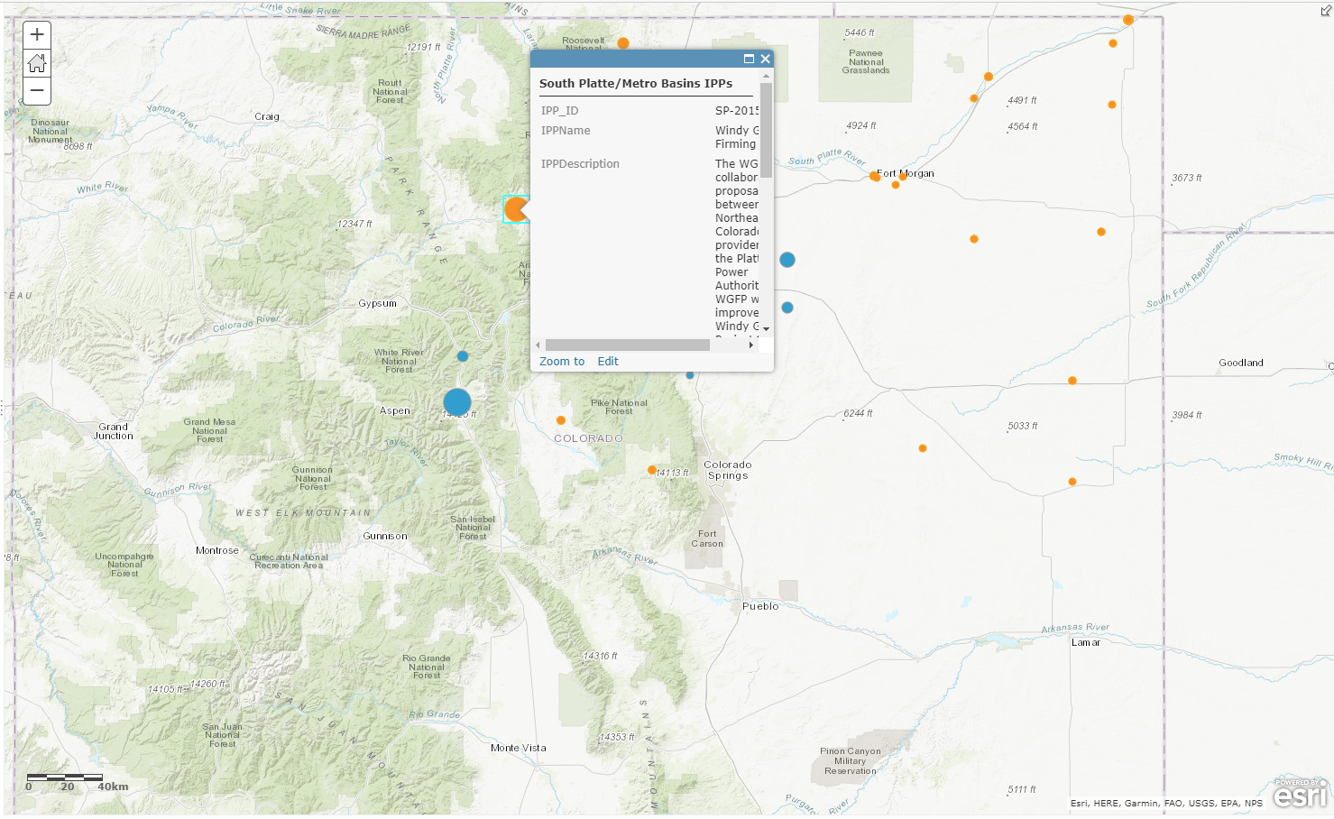
Task: Click the 'Zoom to' link in popup
Action: (x=562, y=362)
